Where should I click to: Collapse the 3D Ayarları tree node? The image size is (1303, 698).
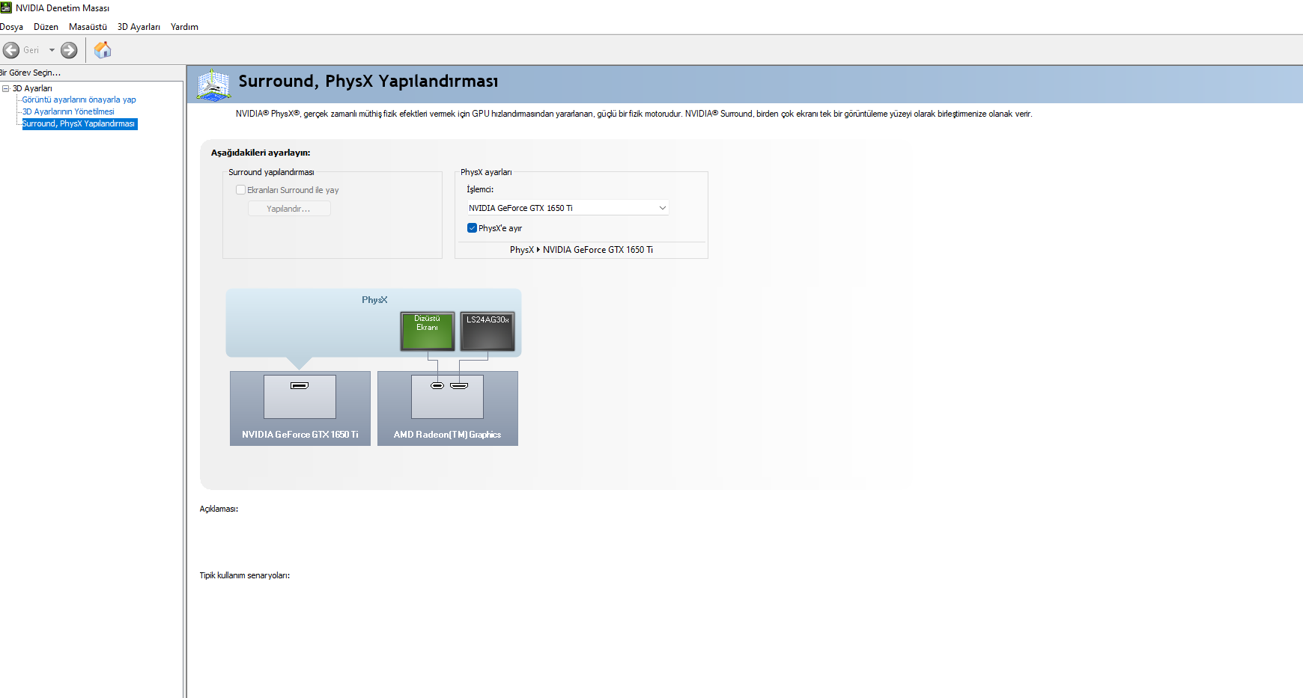[6, 88]
